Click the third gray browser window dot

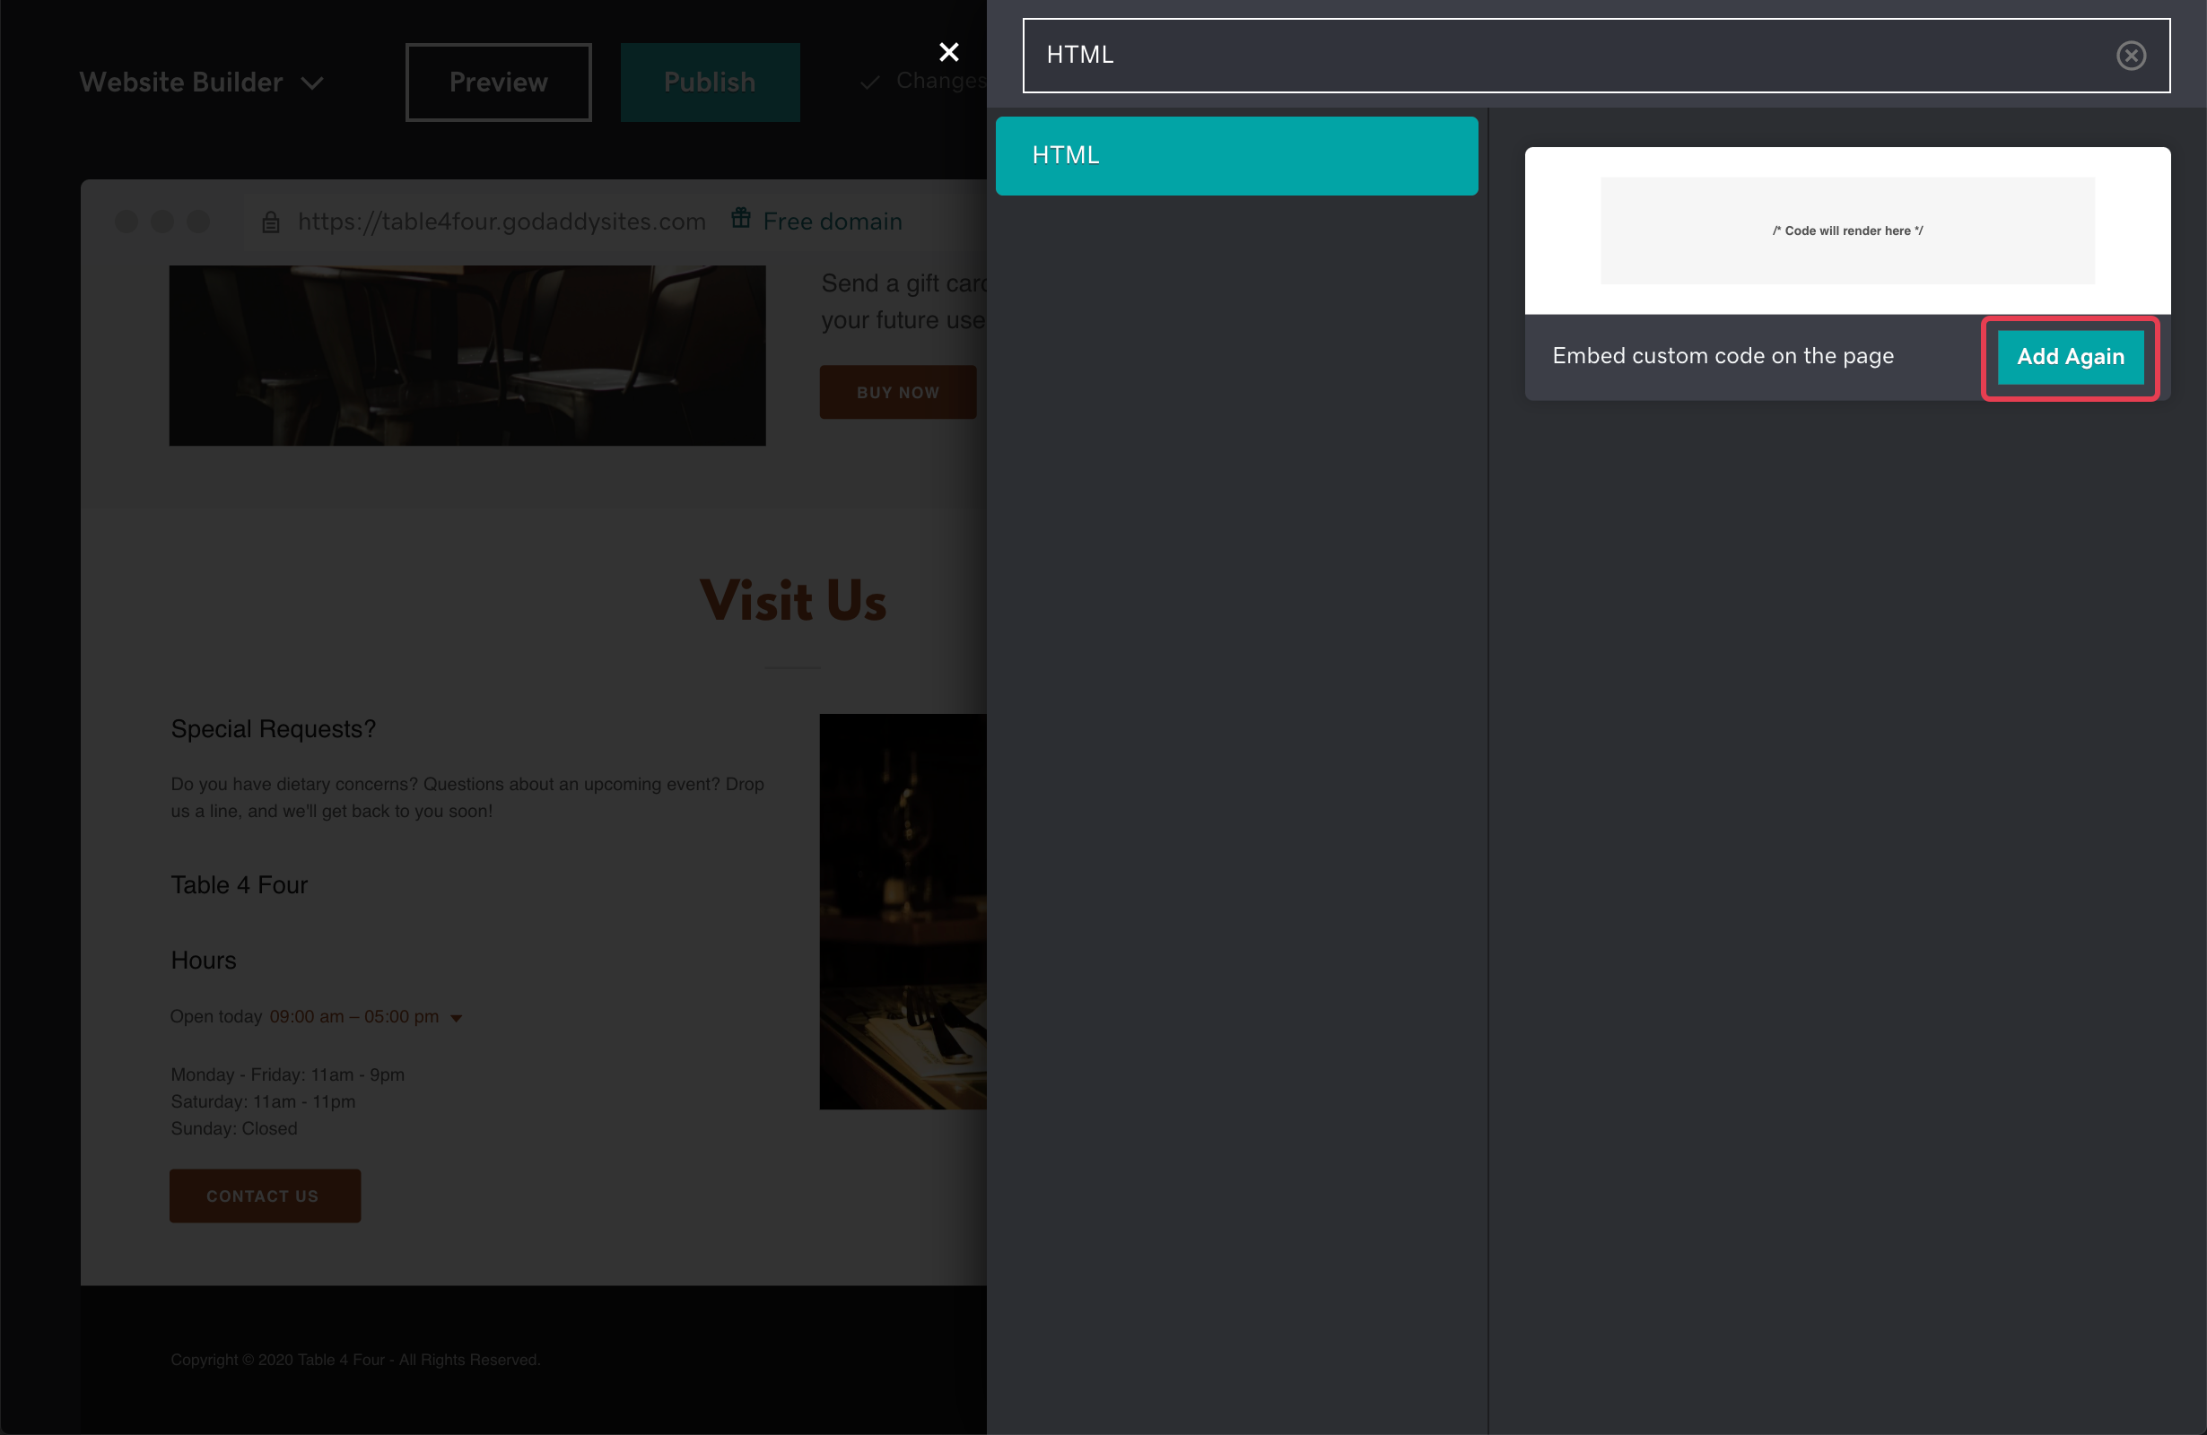pos(197,222)
